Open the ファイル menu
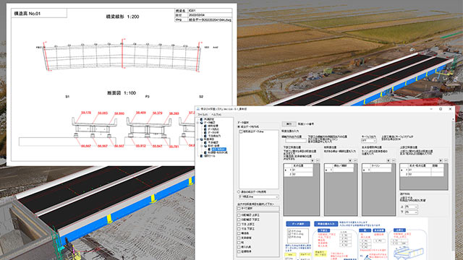The height and width of the screenshot is (260, 463). [203, 114]
